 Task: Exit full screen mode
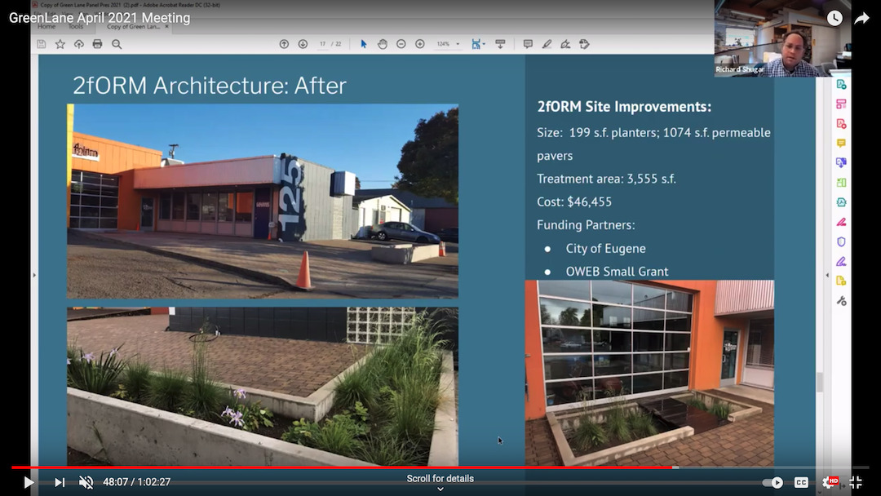click(856, 482)
